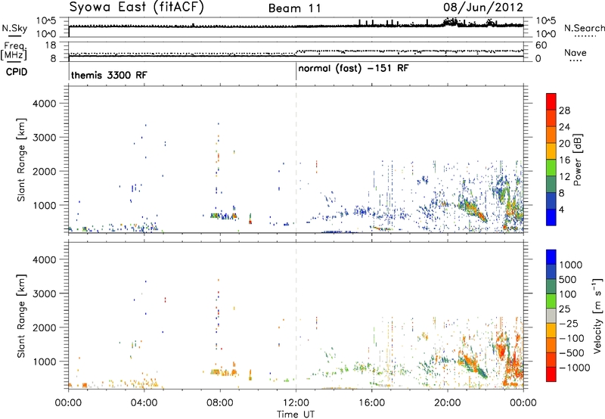
Task: Click the '04:00' time tick label
Action: pyautogui.click(x=144, y=403)
